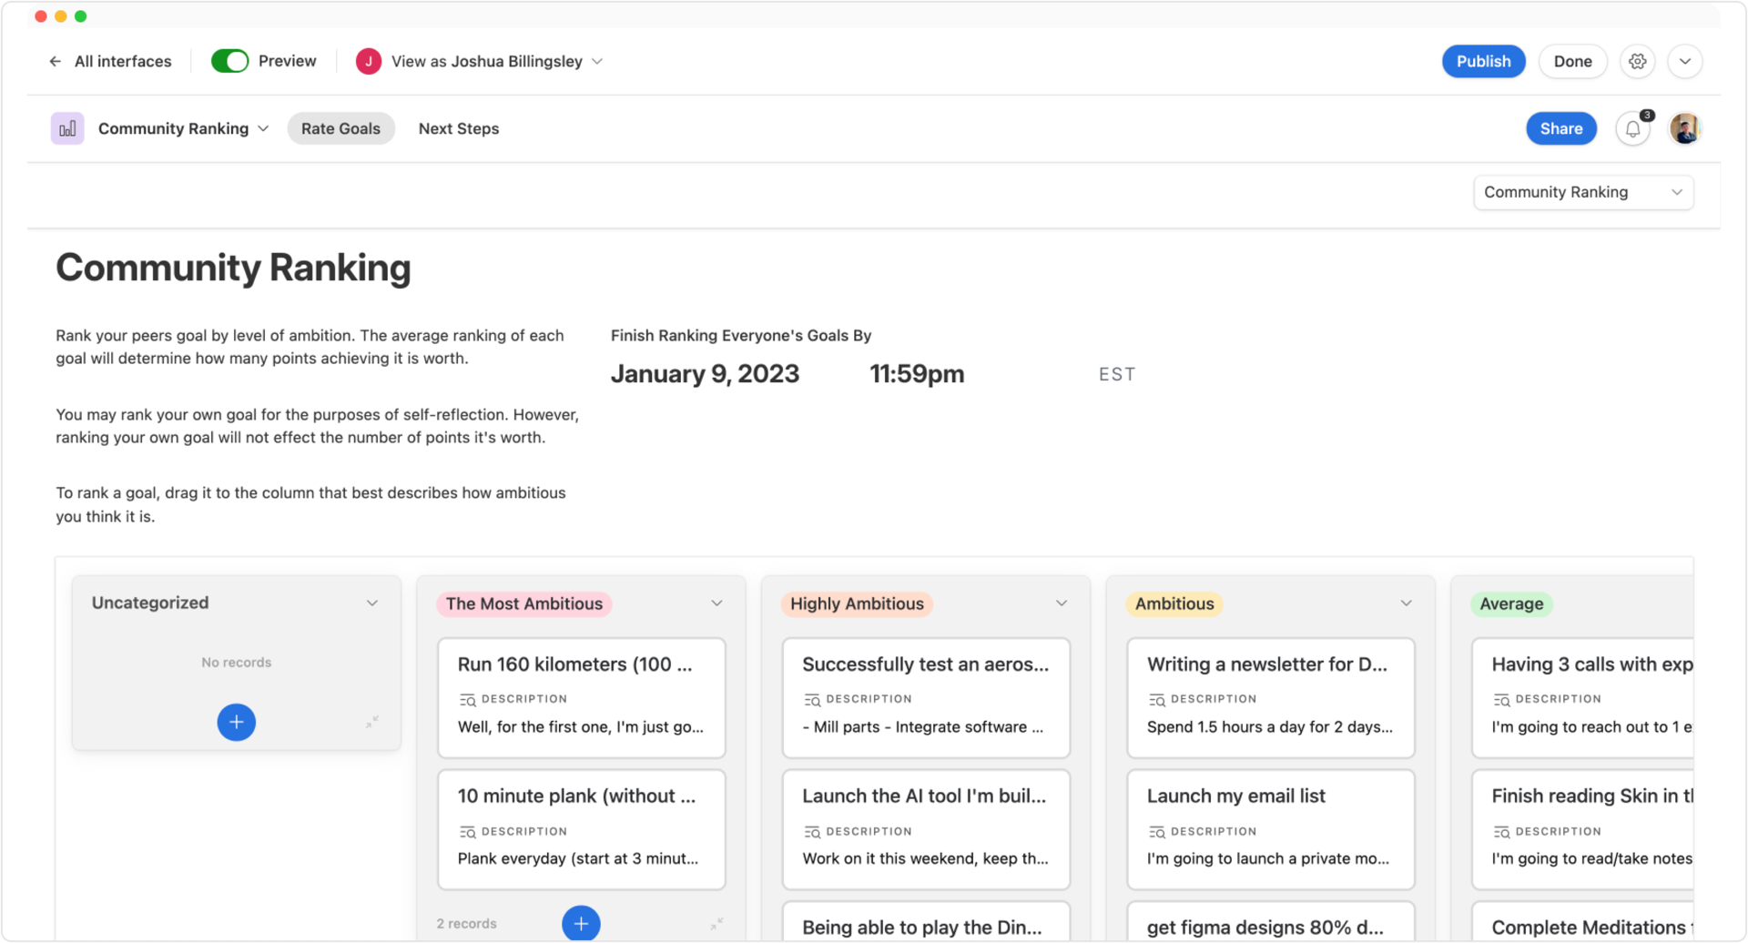Click description icon on Successfully test an aeros card
Screen dimensions: 1748x943
(812, 699)
